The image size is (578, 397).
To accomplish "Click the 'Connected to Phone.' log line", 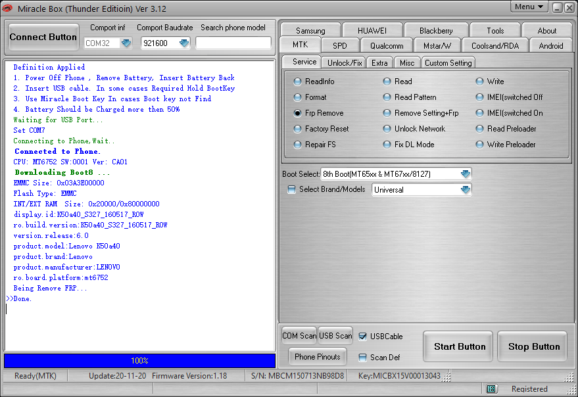I will 57,151.
